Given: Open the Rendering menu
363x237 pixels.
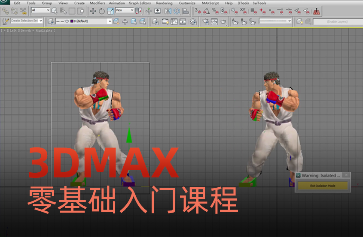Looking at the screenshot, I should tap(164, 3).
